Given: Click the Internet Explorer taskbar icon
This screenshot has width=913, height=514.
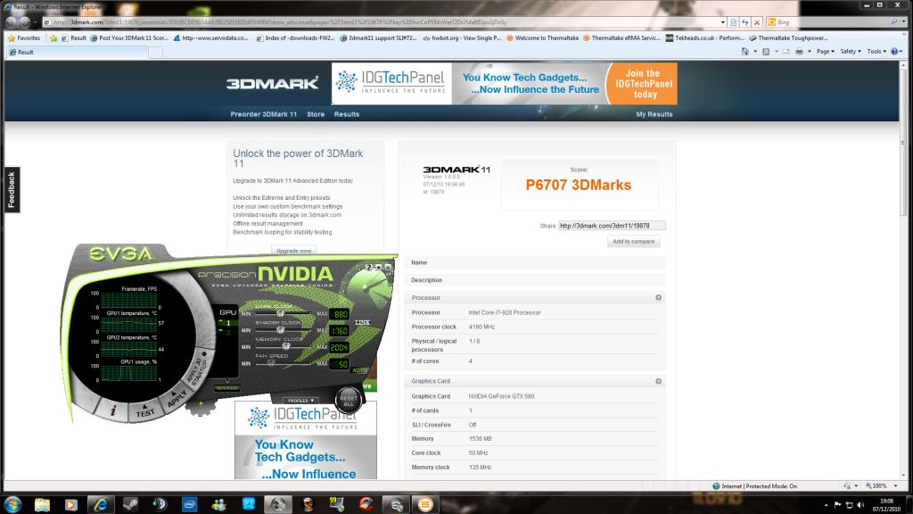Looking at the screenshot, I should [x=100, y=504].
